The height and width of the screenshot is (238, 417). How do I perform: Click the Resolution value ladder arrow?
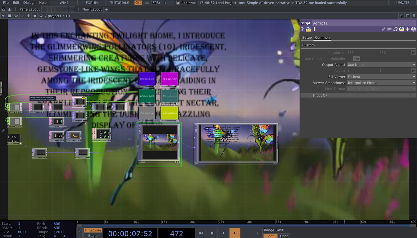(x=413, y=53)
